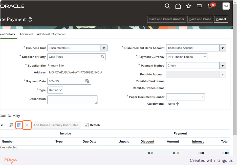Expand the Business Unit dropdown
Screen dimensions: 237x165
[104, 48]
